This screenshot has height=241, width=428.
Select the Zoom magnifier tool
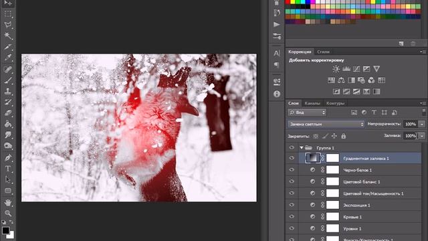click(x=8, y=213)
